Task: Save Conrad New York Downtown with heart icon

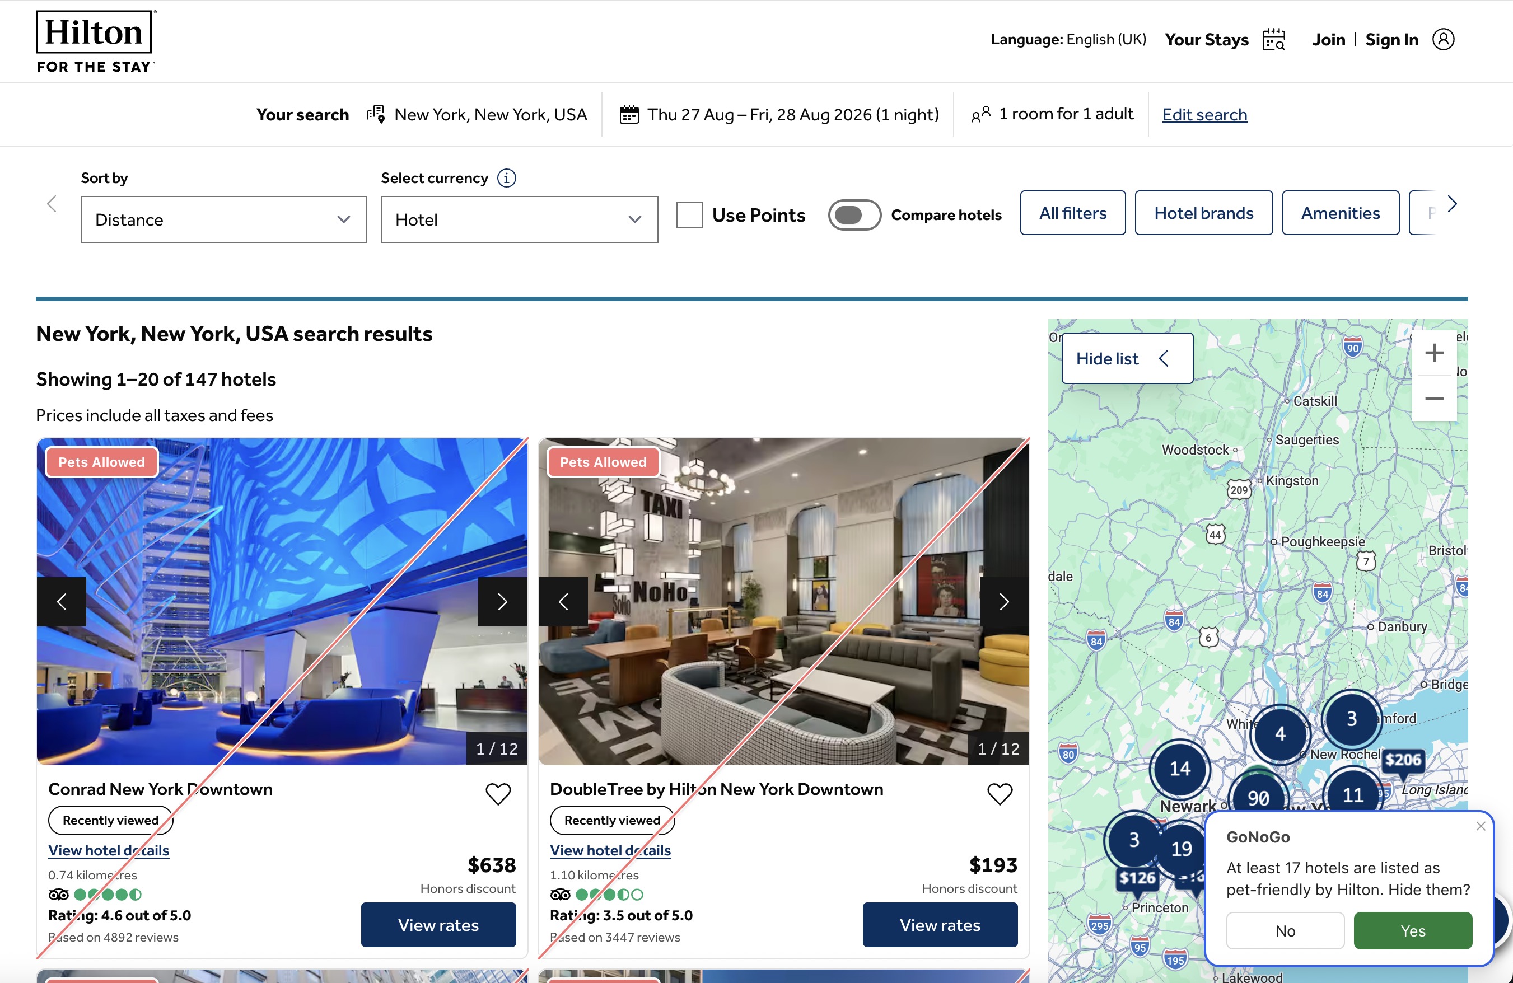Action: (498, 793)
